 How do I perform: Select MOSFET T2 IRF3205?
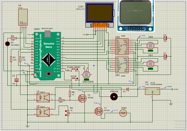tap(82, 98)
